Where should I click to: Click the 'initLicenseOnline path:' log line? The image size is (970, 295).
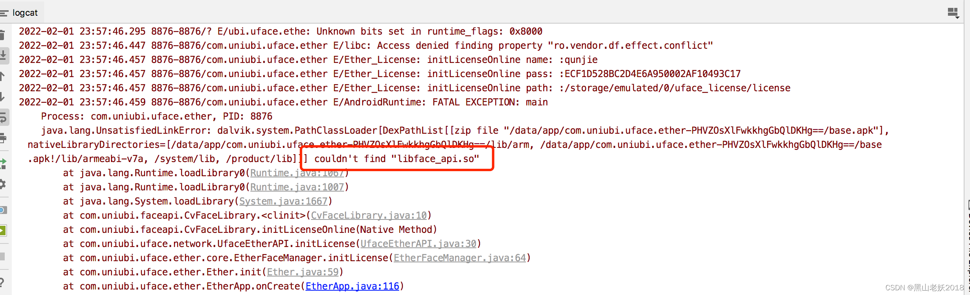pos(405,88)
